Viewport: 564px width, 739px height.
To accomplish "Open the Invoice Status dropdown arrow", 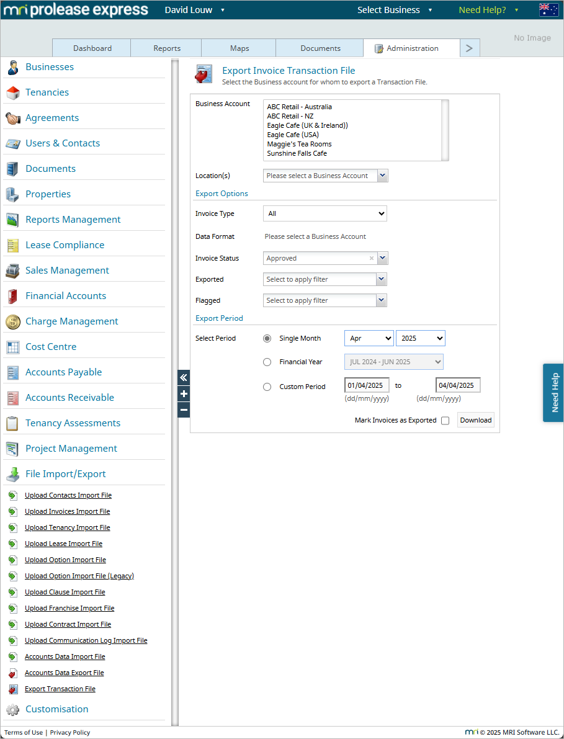I will coord(383,258).
